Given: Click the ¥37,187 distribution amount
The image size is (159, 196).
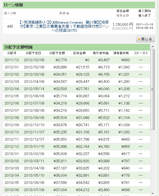Looking at the screenshot, I should click(x=60, y=168).
